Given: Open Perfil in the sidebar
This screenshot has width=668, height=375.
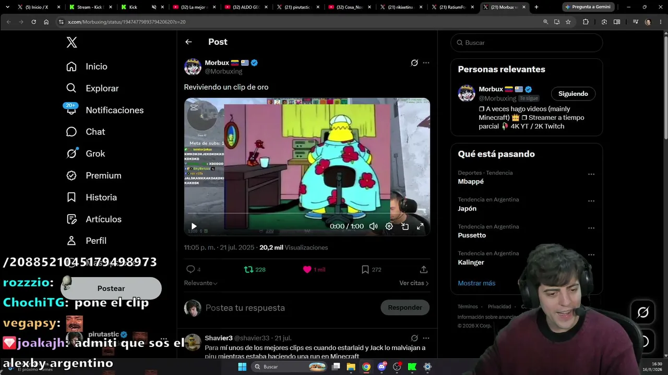Looking at the screenshot, I should [x=86, y=241].
